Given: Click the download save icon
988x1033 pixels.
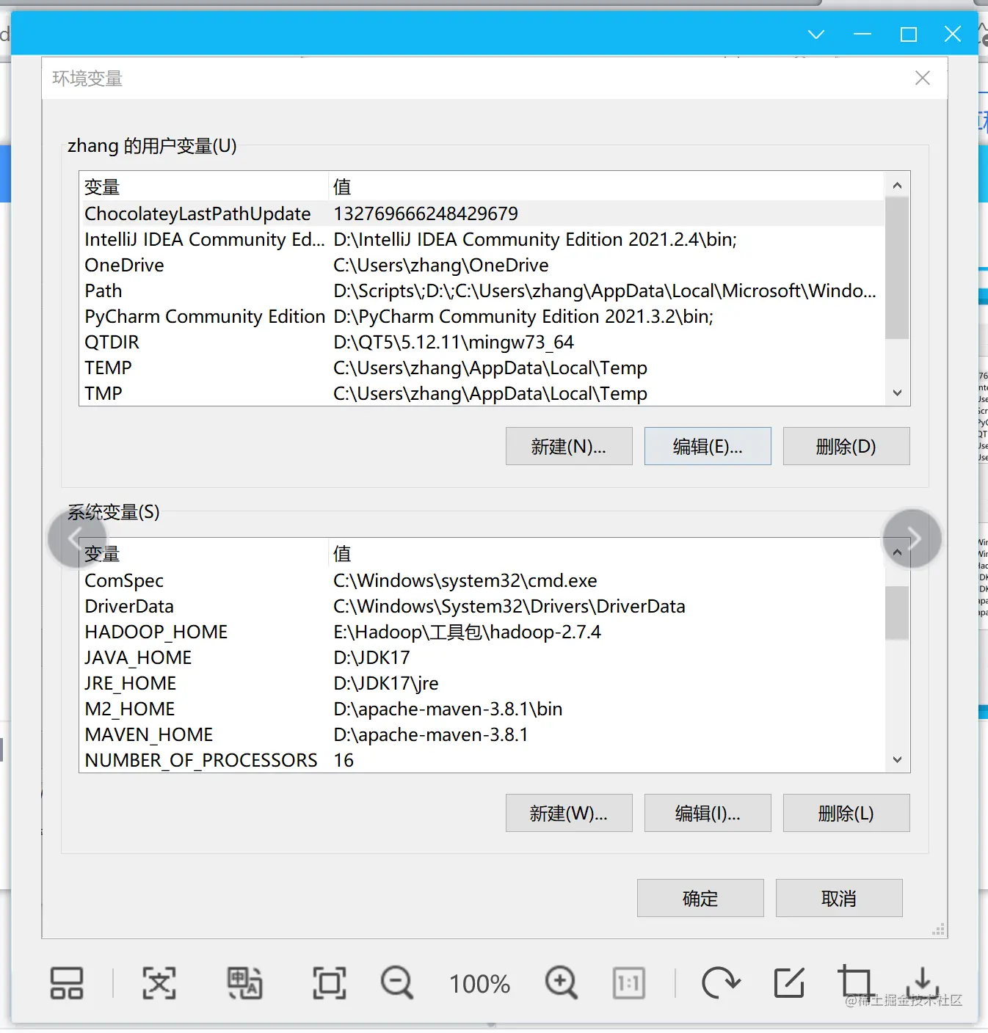Looking at the screenshot, I should 923,983.
